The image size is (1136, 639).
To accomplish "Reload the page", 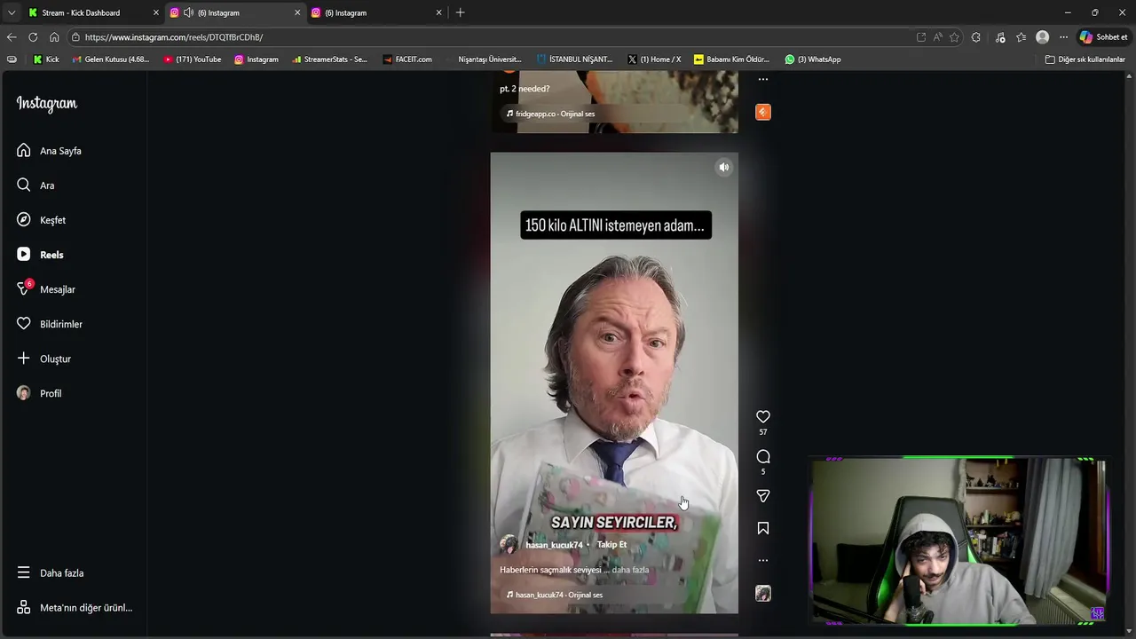I will [x=33, y=37].
